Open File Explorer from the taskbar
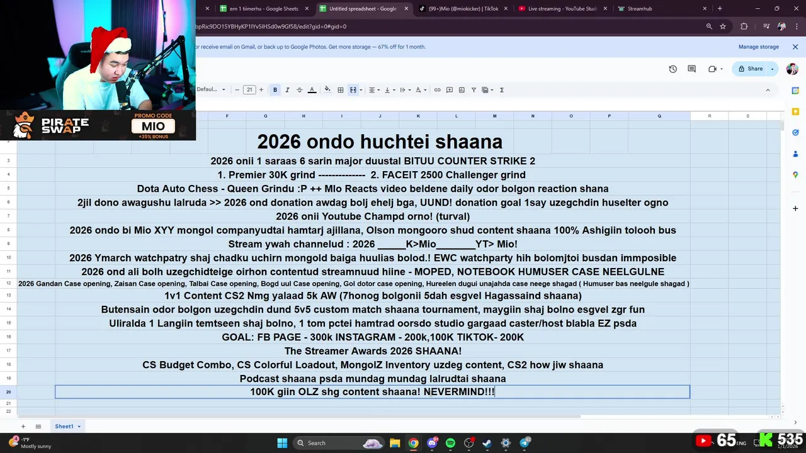The height and width of the screenshot is (453, 806). [395, 443]
